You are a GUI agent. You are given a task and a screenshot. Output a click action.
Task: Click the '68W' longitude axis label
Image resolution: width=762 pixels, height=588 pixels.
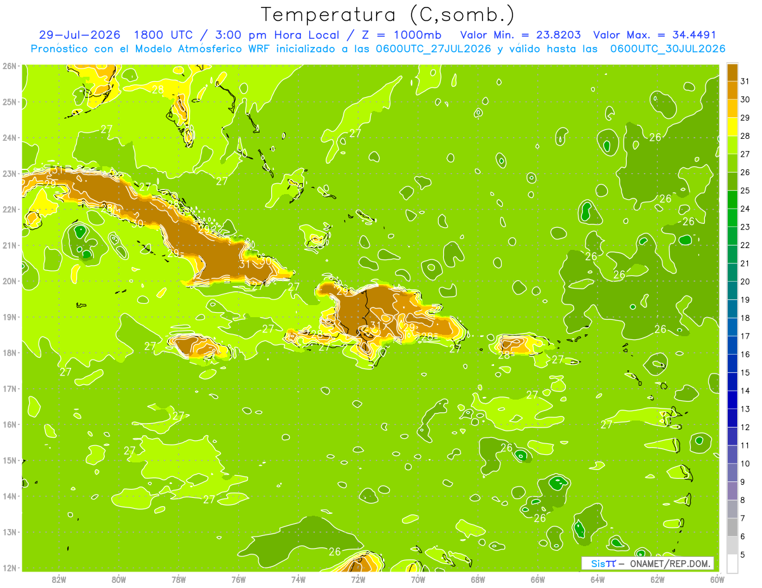(478, 579)
